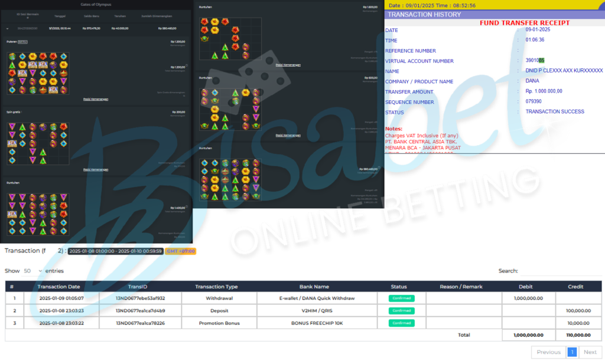
Task: Select sequence number '079390' in receipt
Action: [x=534, y=101]
